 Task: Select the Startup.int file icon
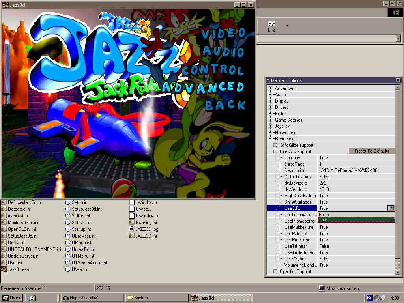67,229
